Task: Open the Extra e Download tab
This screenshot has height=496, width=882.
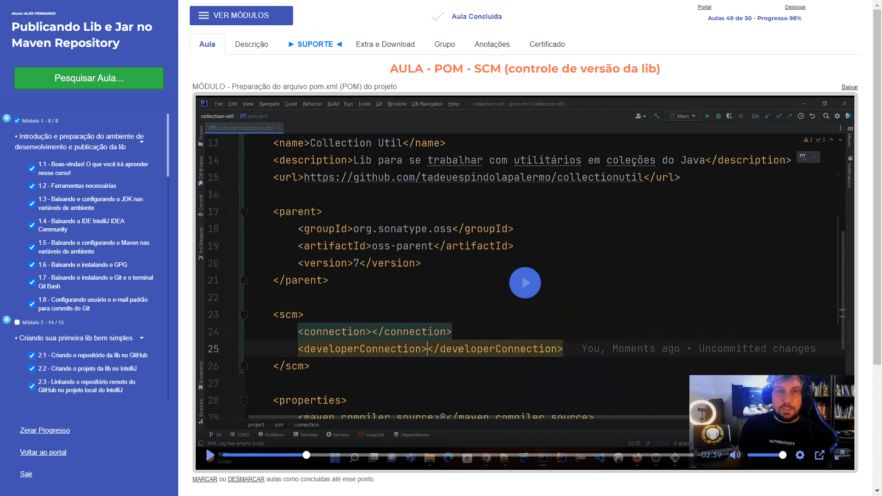Action: pos(385,44)
